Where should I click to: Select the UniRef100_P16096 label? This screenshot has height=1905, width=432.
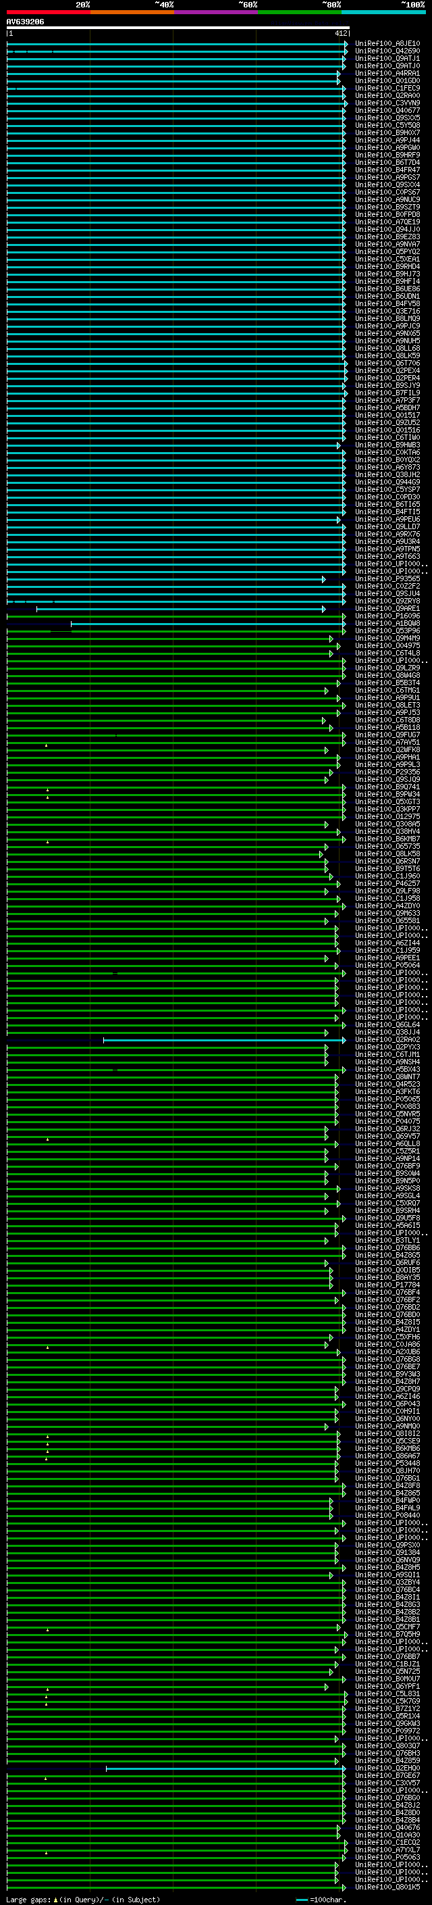[387, 616]
